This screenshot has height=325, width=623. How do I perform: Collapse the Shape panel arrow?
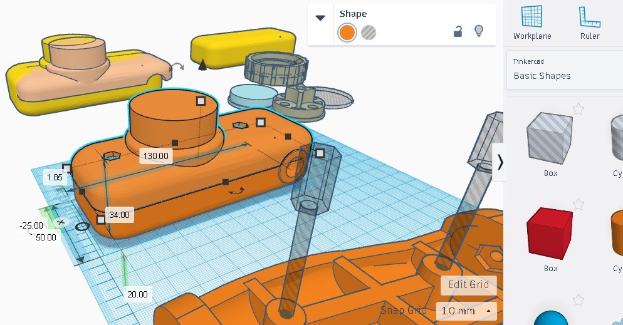pyautogui.click(x=320, y=18)
